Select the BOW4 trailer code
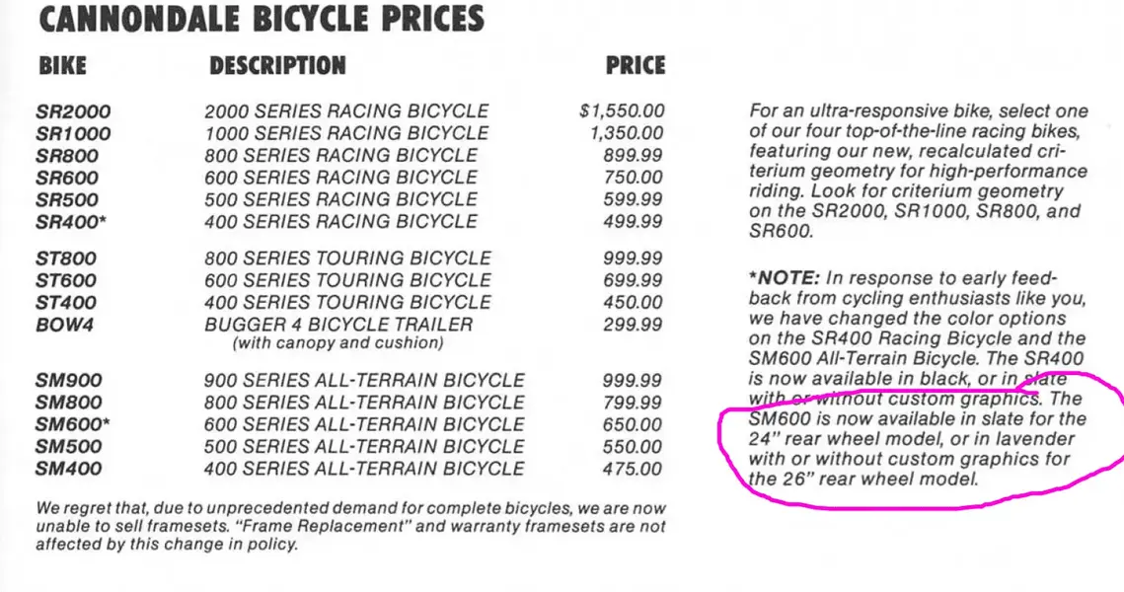Viewport: 1124px width, 592px height. 64,325
